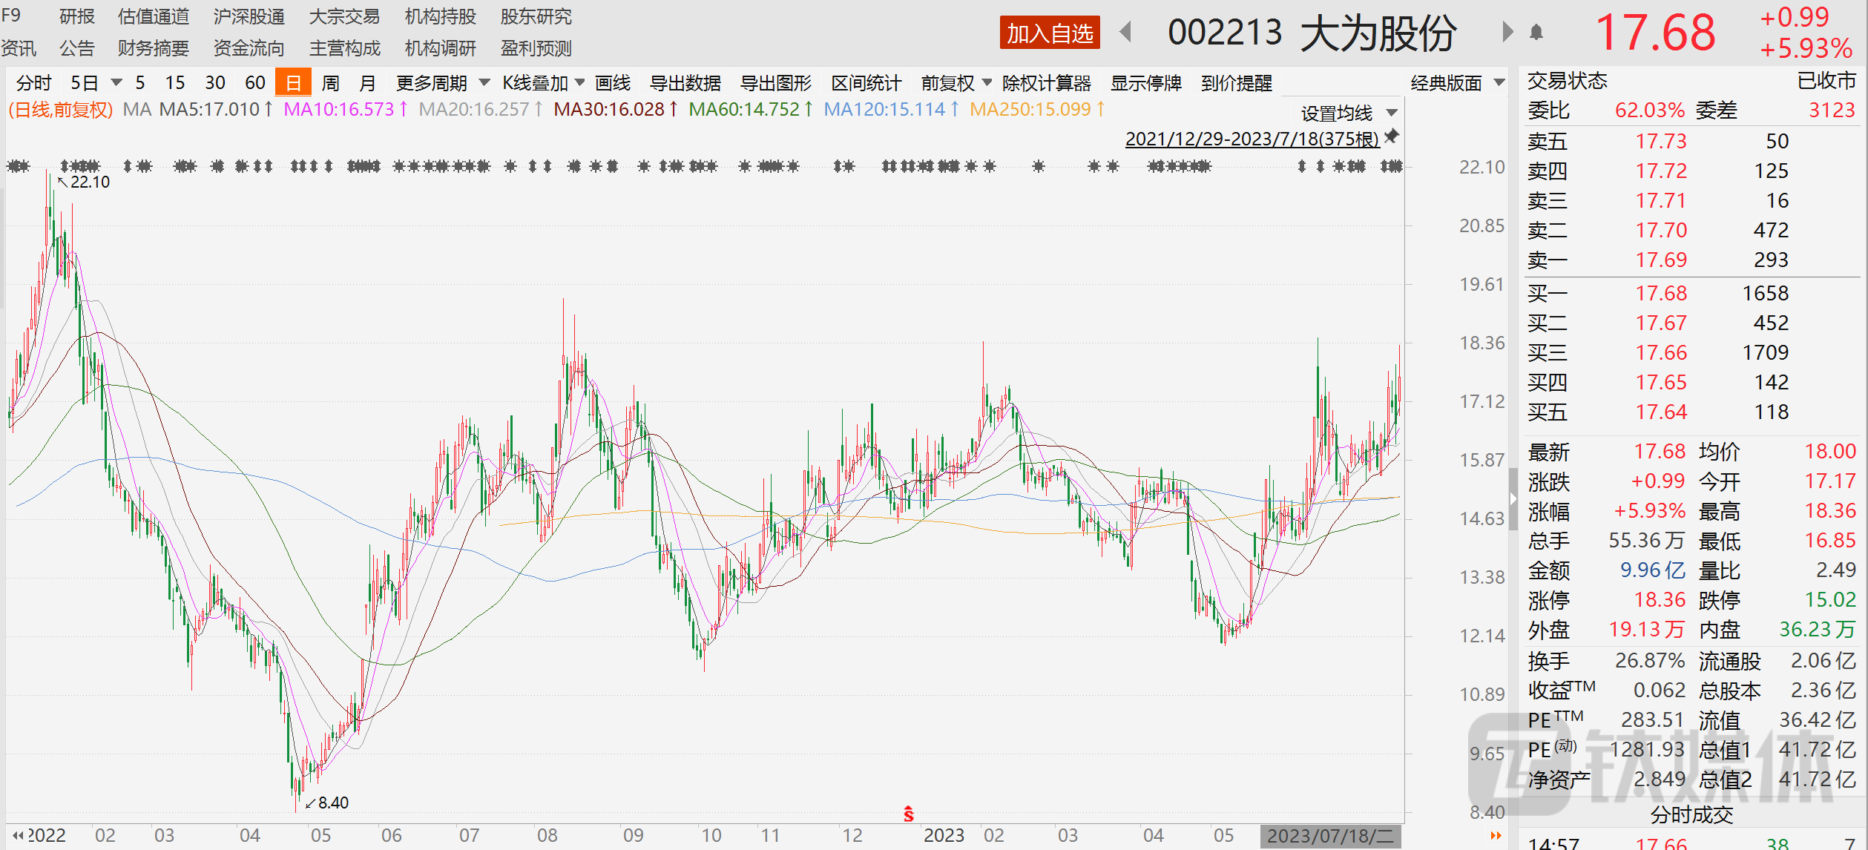Click the side panel collapse arrow

tap(1513, 499)
